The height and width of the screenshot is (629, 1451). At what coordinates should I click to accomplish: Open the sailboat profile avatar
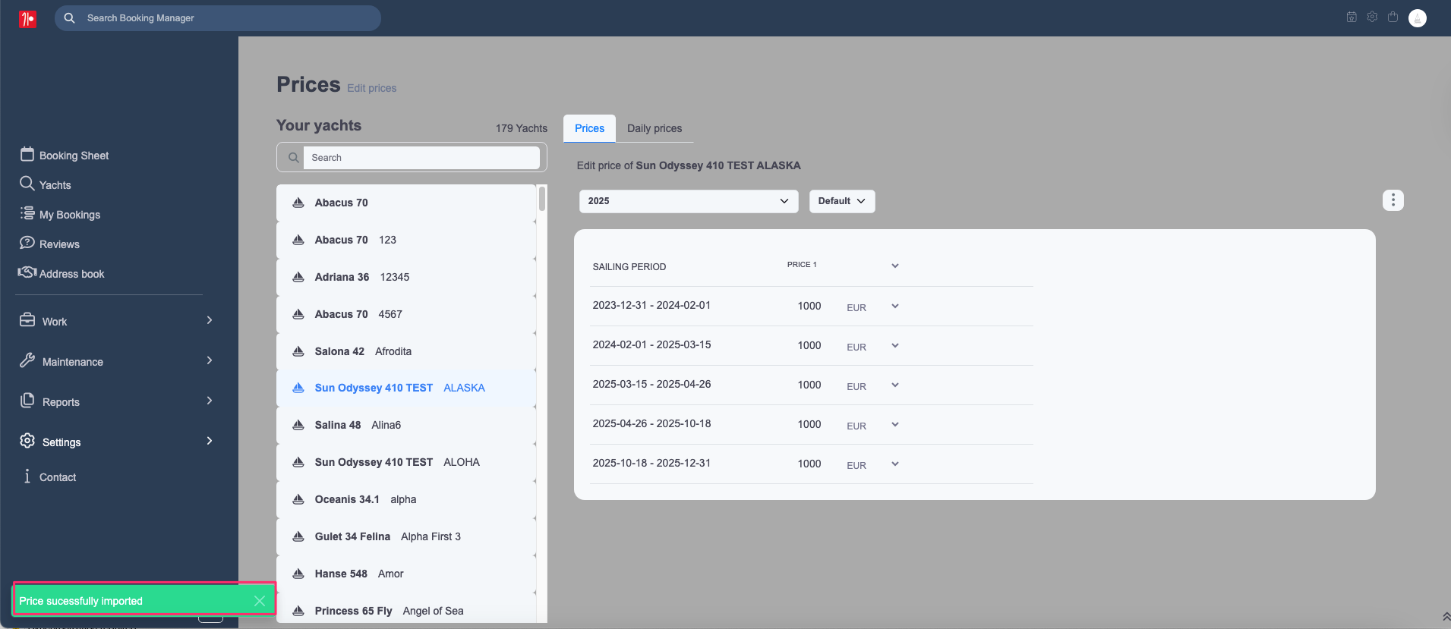coord(1417,18)
